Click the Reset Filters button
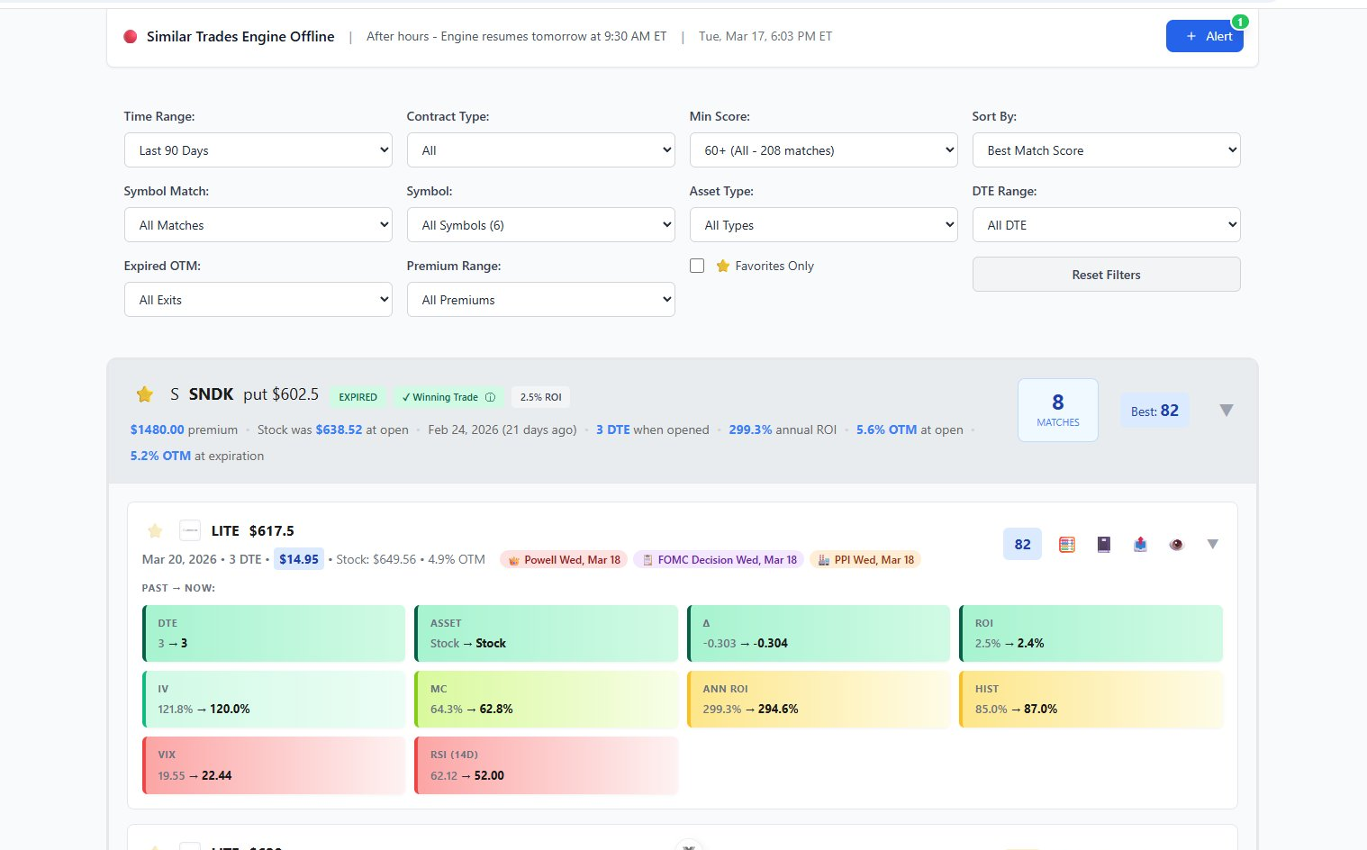Viewport: 1367px width, 850px height. [x=1107, y=275]
